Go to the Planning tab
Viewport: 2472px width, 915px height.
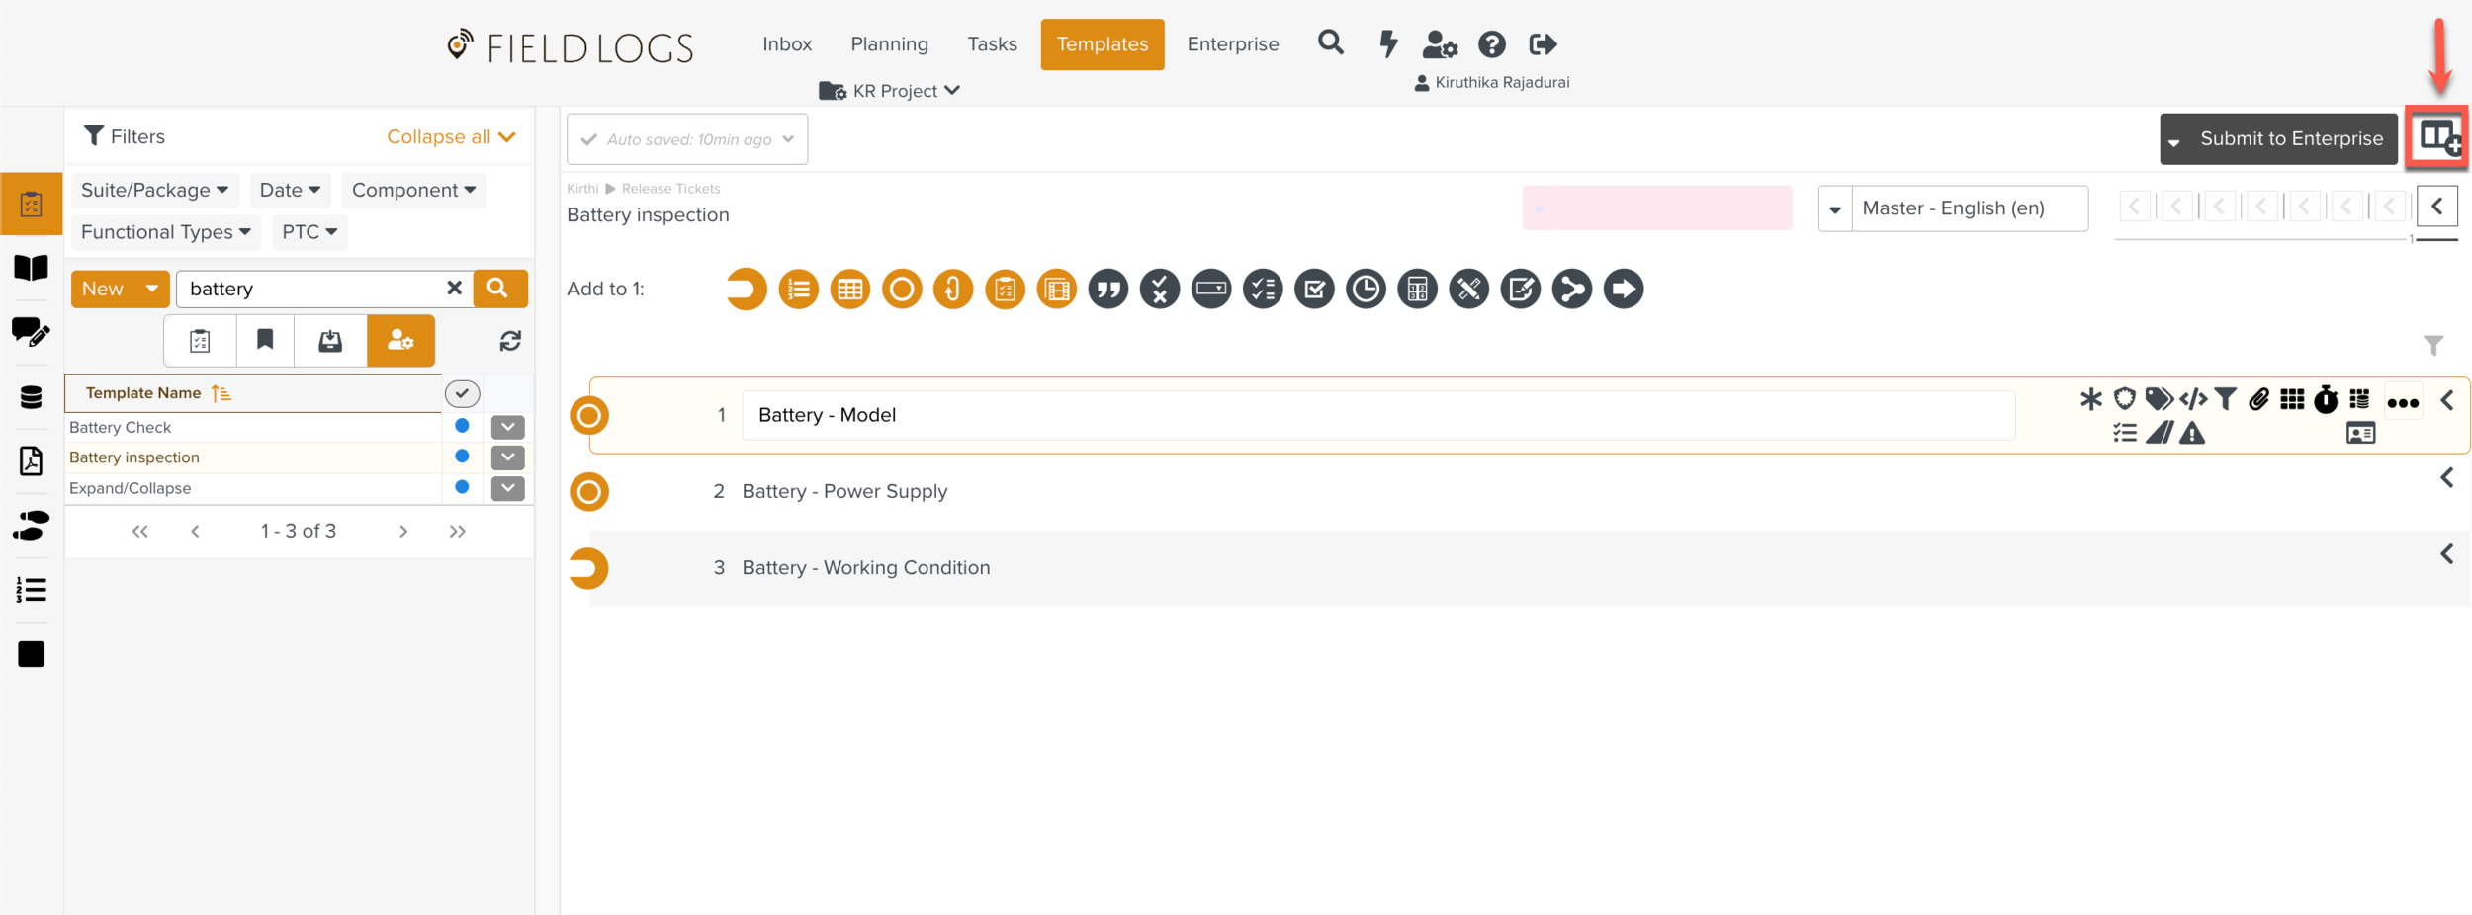tap(889, 44)
